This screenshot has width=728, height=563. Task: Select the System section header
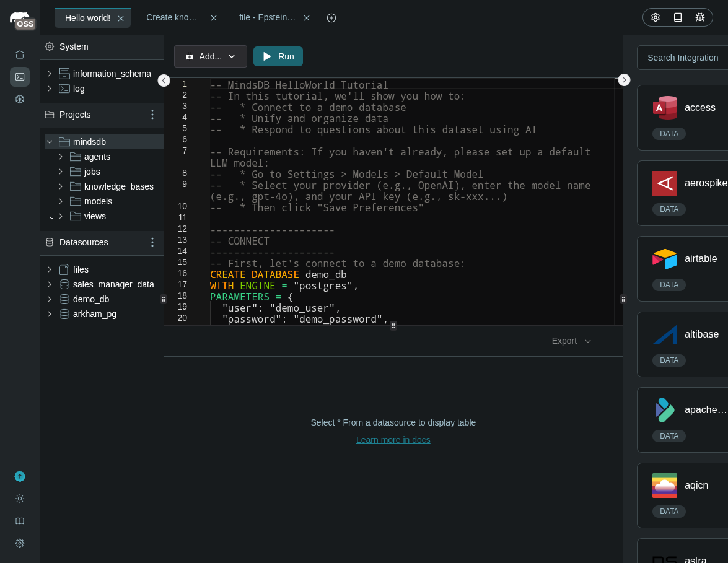point(102,47)
